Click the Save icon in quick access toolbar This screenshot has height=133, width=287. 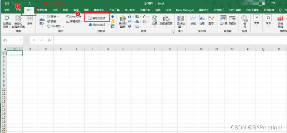pyautogui.click(x=7, y=4)
